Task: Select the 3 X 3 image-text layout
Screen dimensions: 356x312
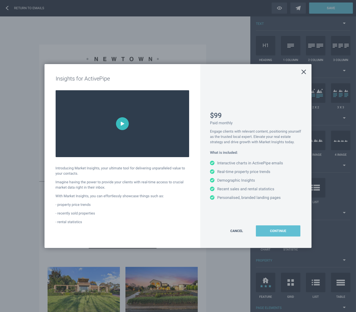Action: pos(341,93)
